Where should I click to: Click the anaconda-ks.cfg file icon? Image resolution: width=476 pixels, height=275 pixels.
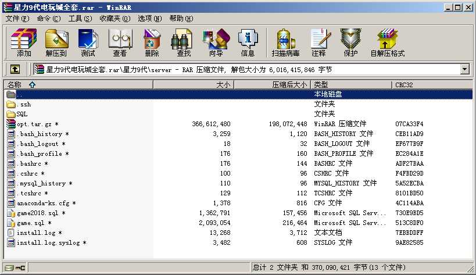coord(11,203)
